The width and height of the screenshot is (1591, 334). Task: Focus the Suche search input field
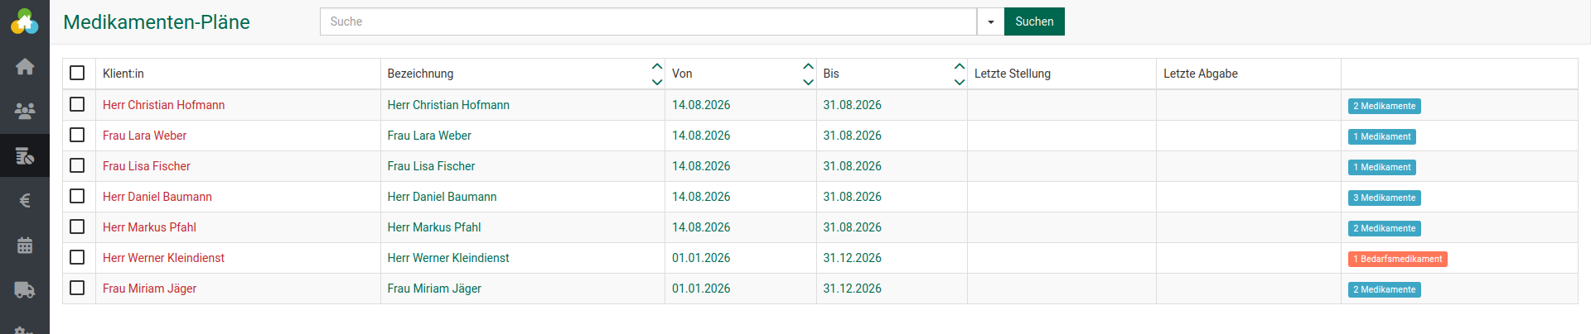[x=648, y=21]
